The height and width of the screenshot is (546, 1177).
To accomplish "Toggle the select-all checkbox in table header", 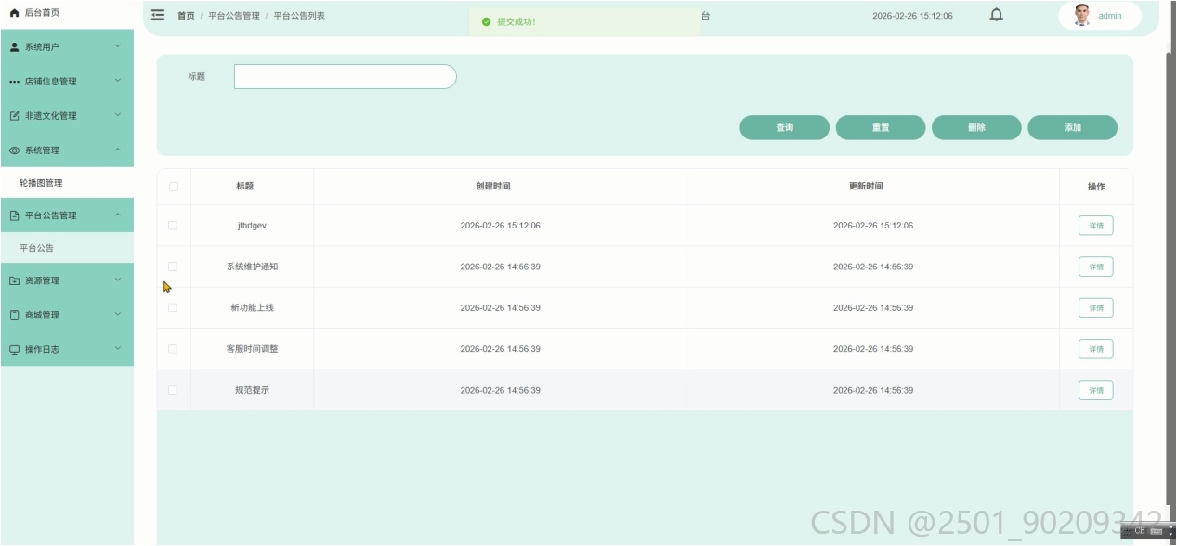I will (x=173, y=187).
